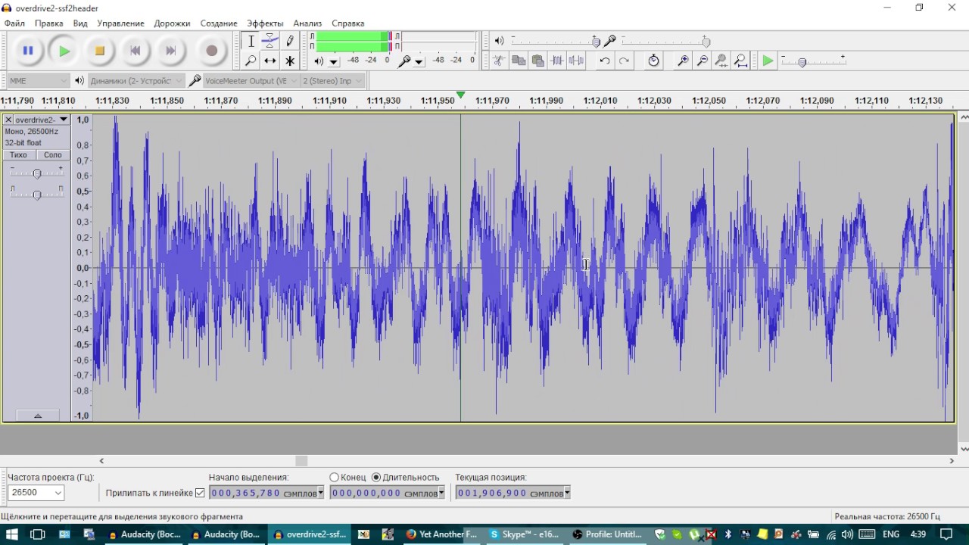This screenshot has height=545, width=969.
Task: Open the Вид menu
Action: pos(80,23)
